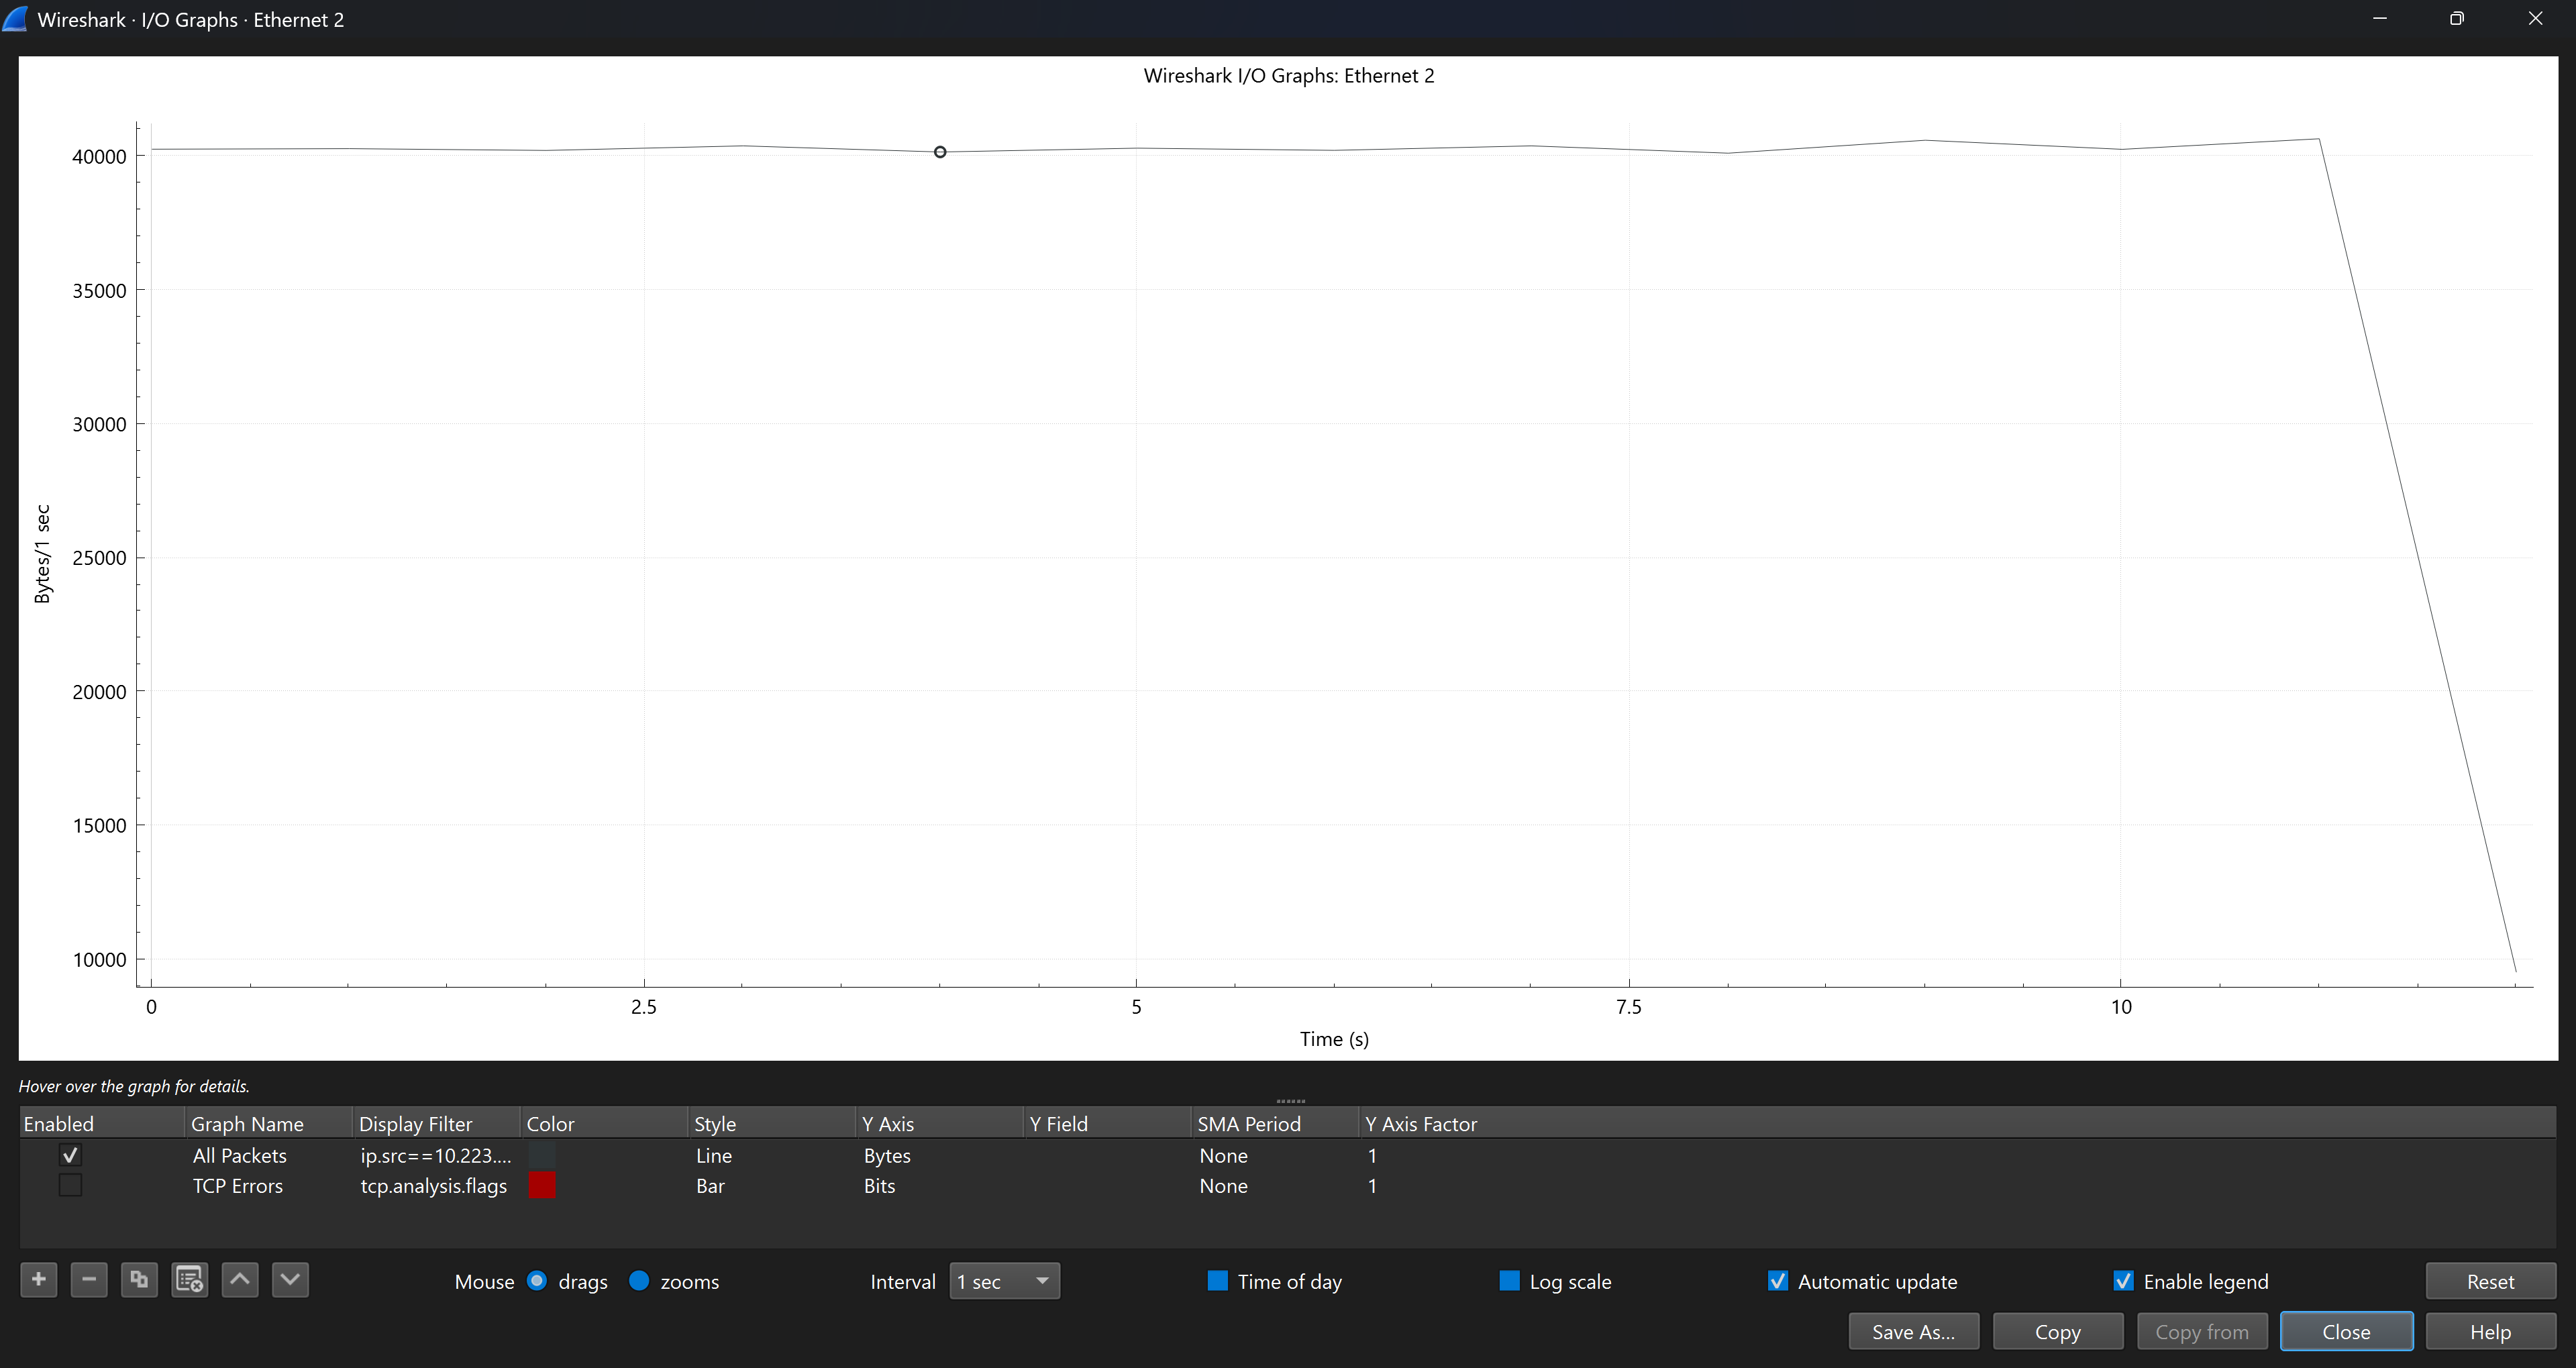Image resolution: width=2576 pixels, height=1368 pixels.
Task: Click the Wireshark fin icon in title bar
Action: 16,19
